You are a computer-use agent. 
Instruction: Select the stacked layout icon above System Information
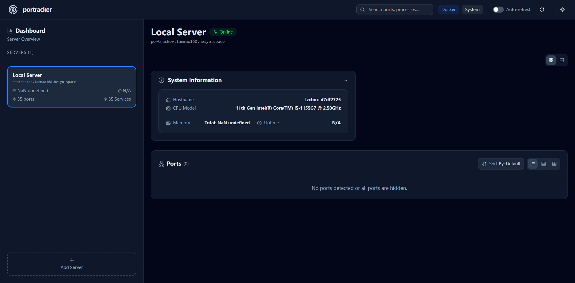tap(562, 60)
